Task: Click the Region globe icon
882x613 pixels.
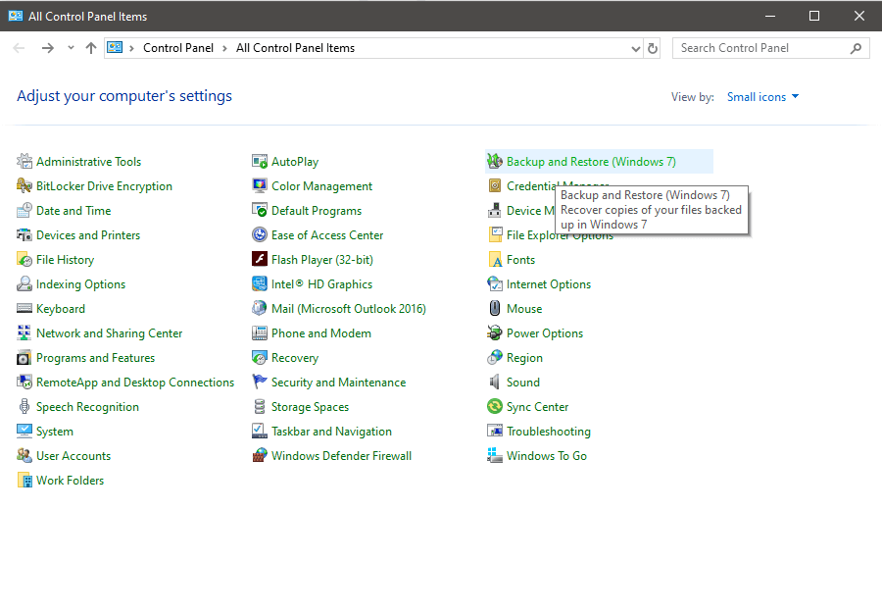Action: (x=494, y=357)
